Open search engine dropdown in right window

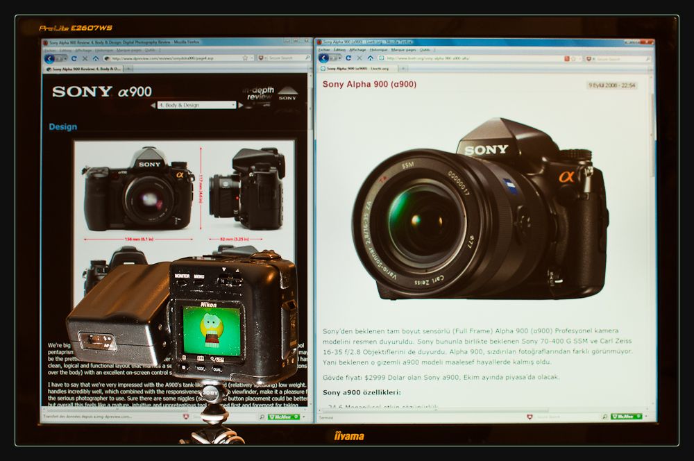click(x=593, y=58)
